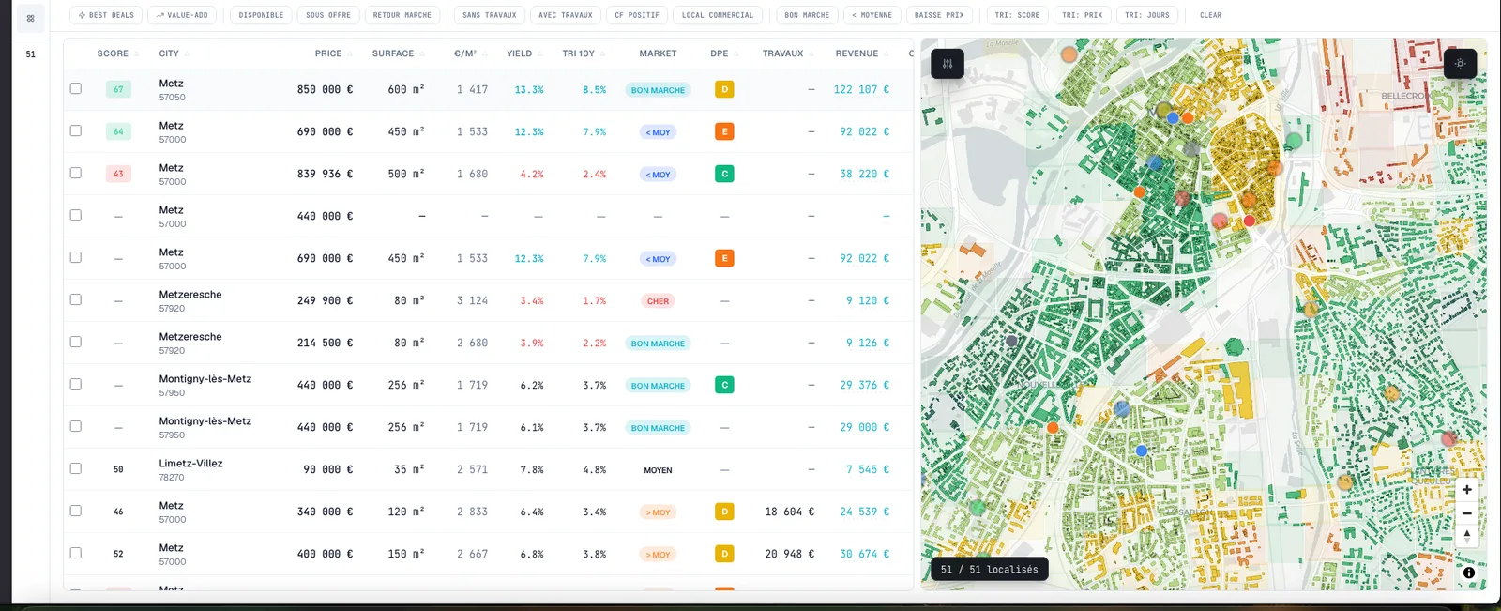Image resolution: width=1501 pixels, height=611 pixels.
Task: Click DPE badge C on the 839 936 € row
Action: point(724,174)
